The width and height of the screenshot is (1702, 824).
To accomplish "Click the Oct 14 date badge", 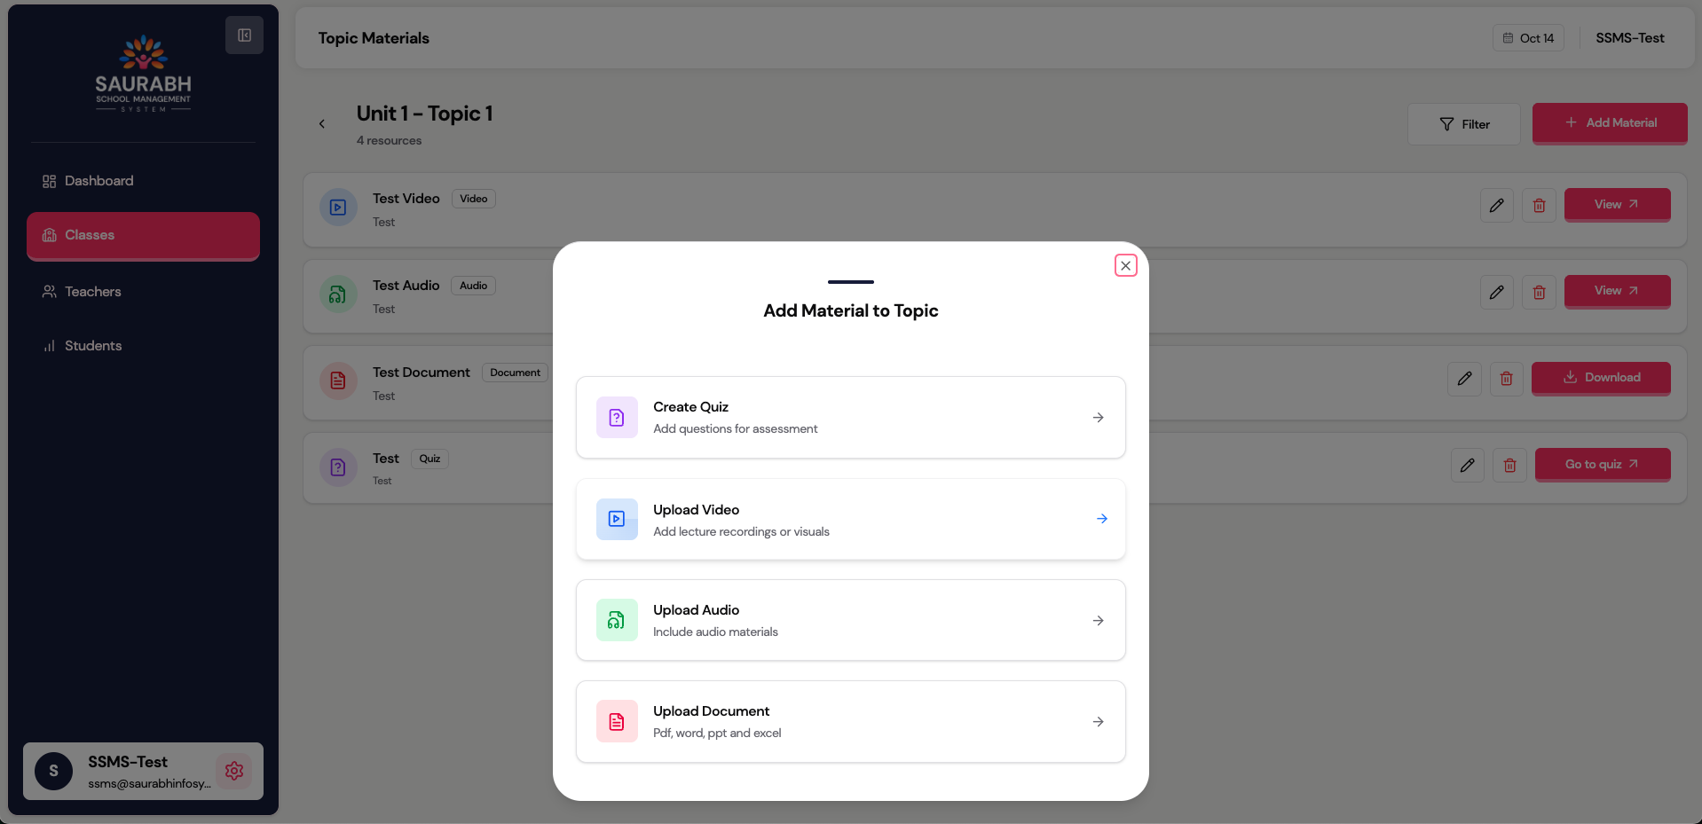I will point(1527,38).
